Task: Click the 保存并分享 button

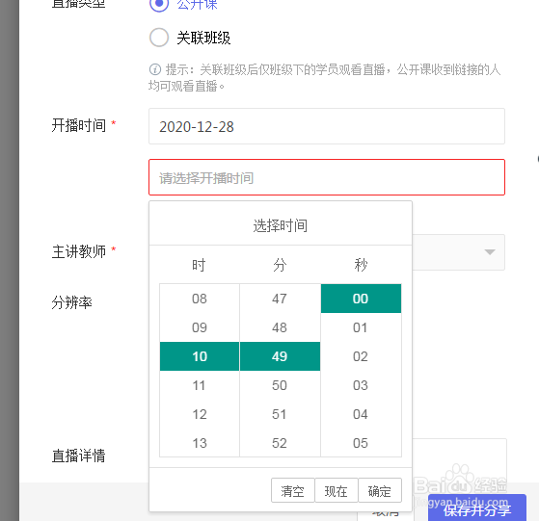Action: click(477, 508)
